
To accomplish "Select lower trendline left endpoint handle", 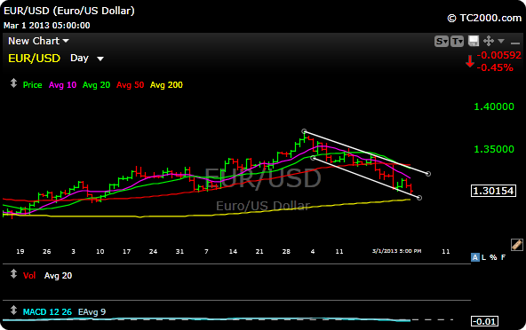I will [314, 158].
